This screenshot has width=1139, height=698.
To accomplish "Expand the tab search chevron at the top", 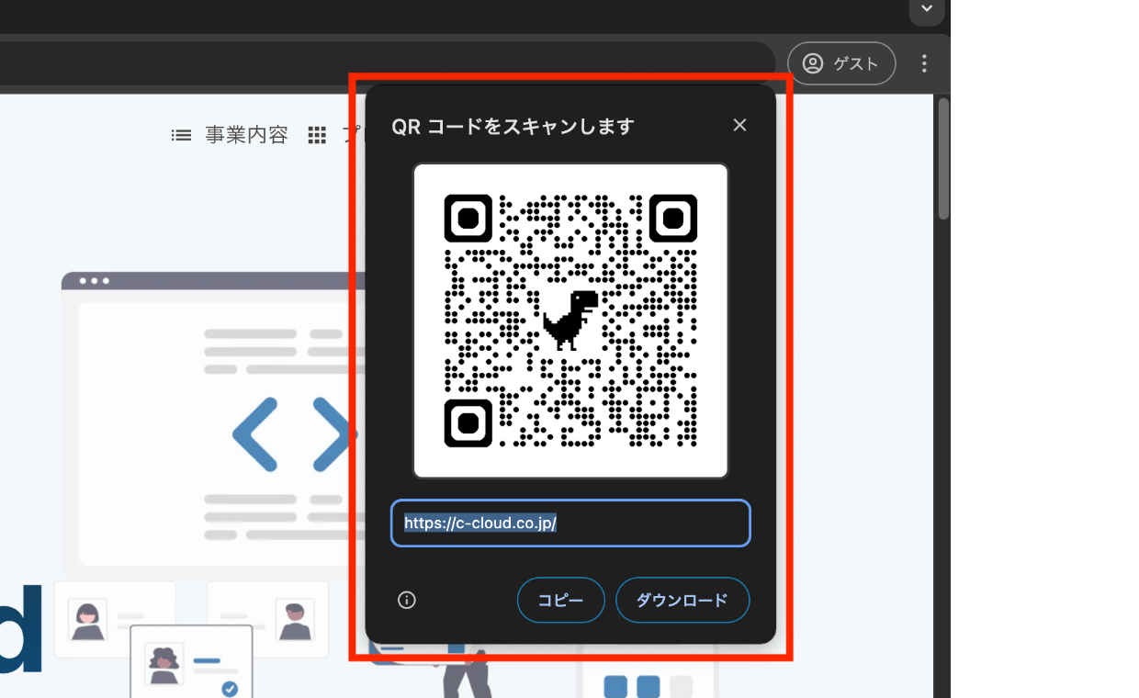I will 927,9.
